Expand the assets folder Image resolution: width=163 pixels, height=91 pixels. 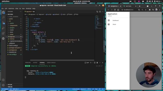pyautogui.click(x=12, y=23)
